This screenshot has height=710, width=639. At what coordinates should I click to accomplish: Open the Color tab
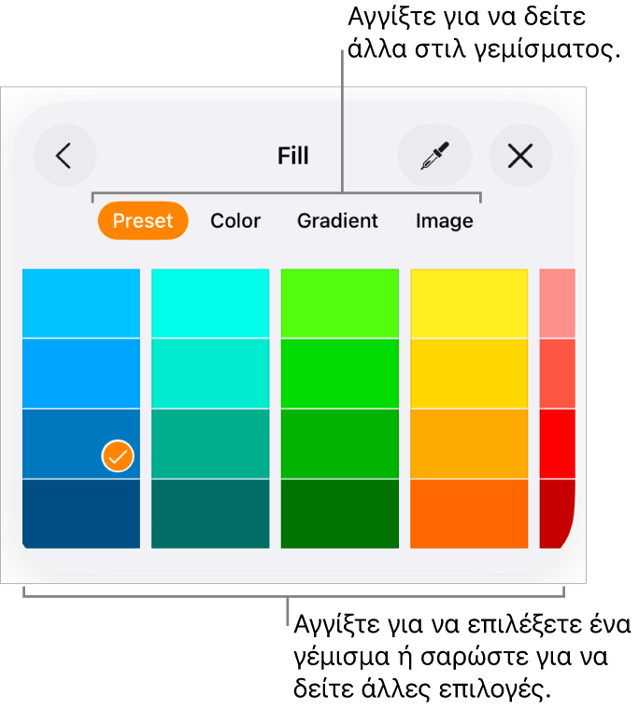[235, 221]
